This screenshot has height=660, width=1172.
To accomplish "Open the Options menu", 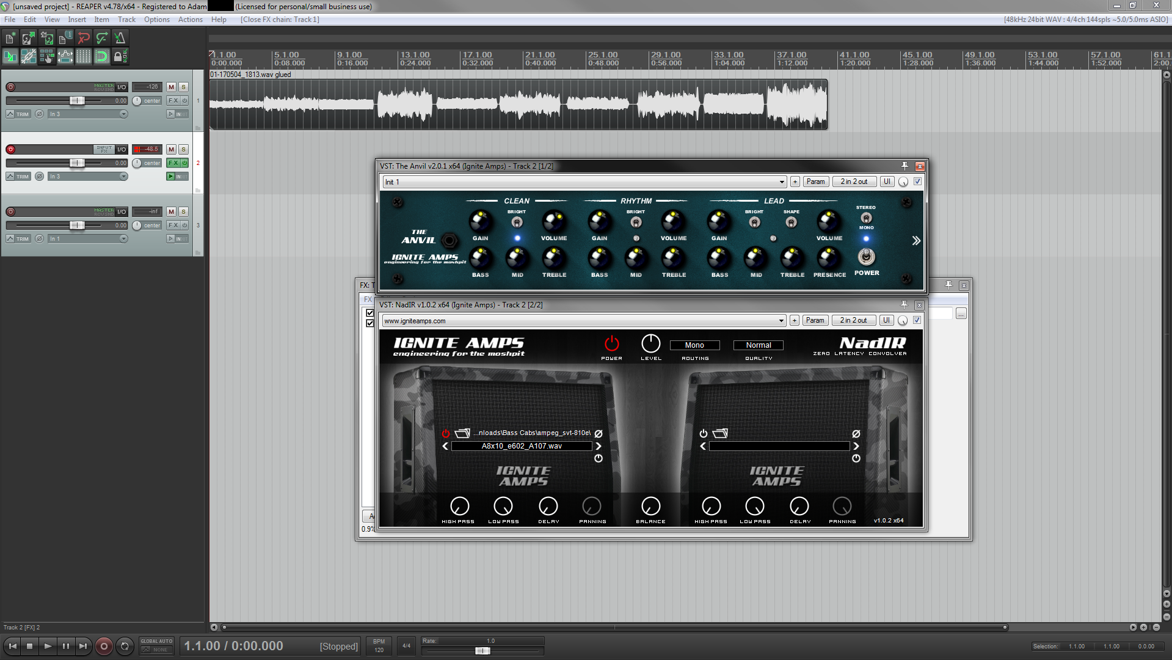I will [157, 20].
